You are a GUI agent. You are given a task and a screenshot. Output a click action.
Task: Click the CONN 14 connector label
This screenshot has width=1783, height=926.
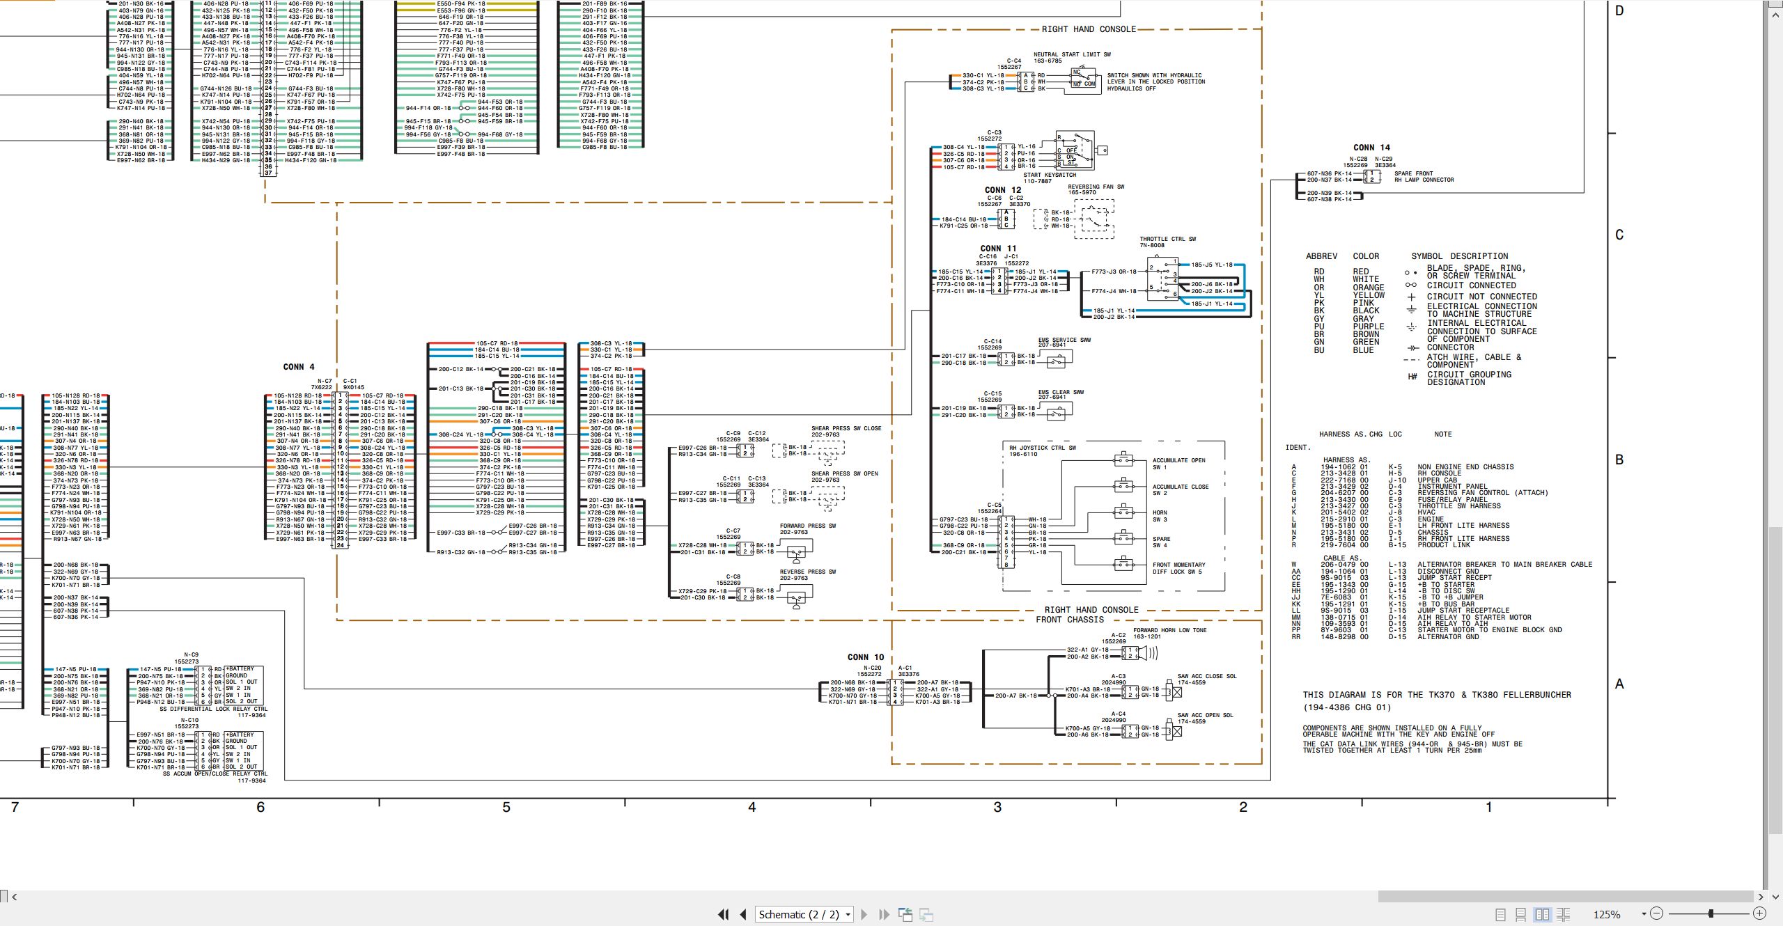[1371, 148]
